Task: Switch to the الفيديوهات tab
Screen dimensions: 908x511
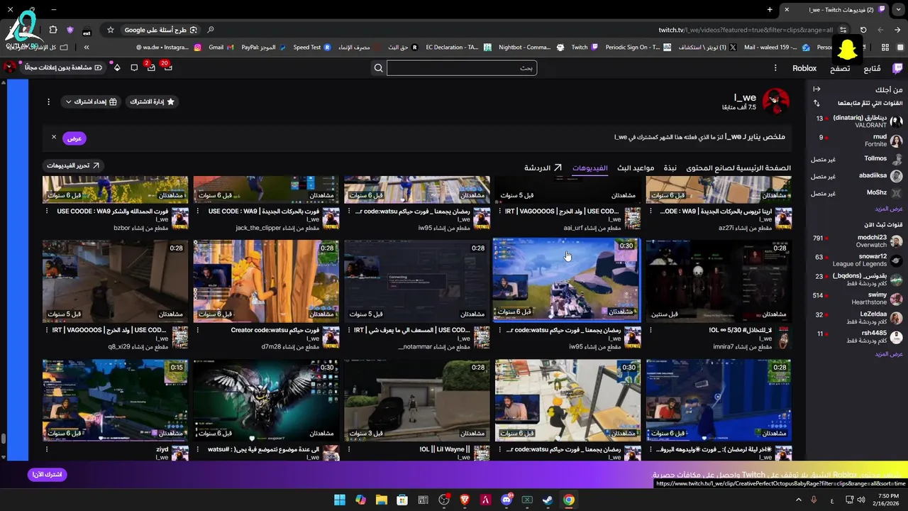Action: 590,168
